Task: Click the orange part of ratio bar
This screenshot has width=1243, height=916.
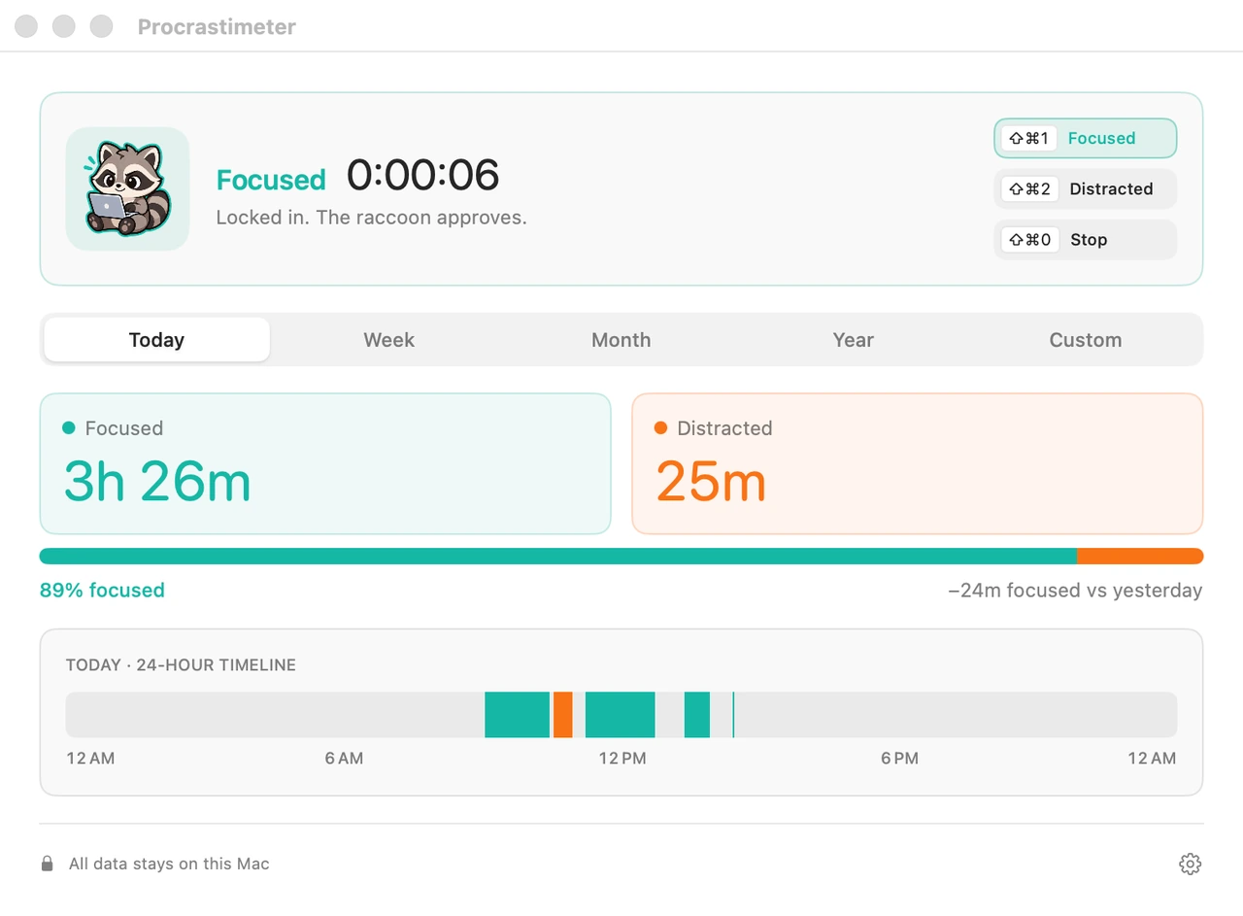Action: pyautogui.click(x=1140, y=557)
